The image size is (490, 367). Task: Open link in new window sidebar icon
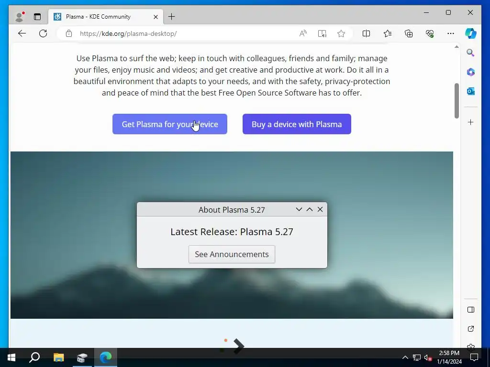(x=471, y=329)
